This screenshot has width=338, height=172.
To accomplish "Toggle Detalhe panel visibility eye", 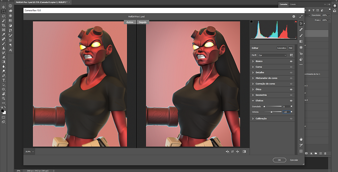I will pyautogui.click(x=291, y=72).
